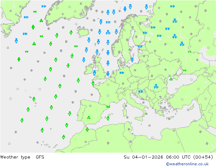Viewport: 216px width, 167px height.
Task: Click the green rain shower symbol at Brittany
Action: tap(93, 83)
